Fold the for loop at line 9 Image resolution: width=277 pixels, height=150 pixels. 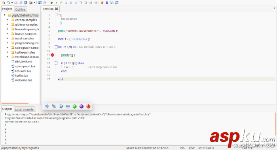click(56, 47)
